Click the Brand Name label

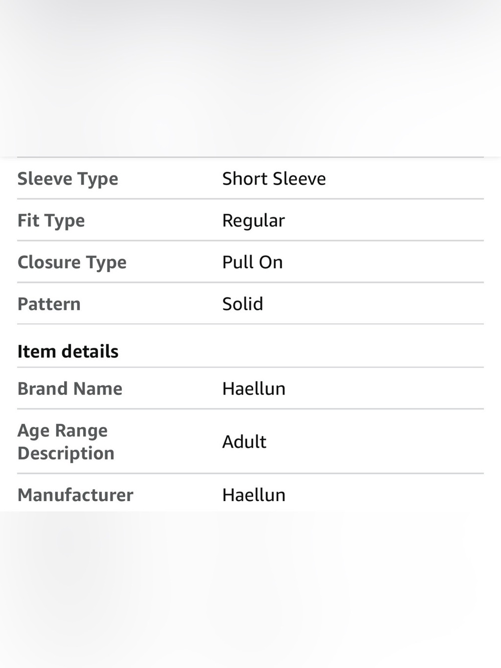point(70,388)
